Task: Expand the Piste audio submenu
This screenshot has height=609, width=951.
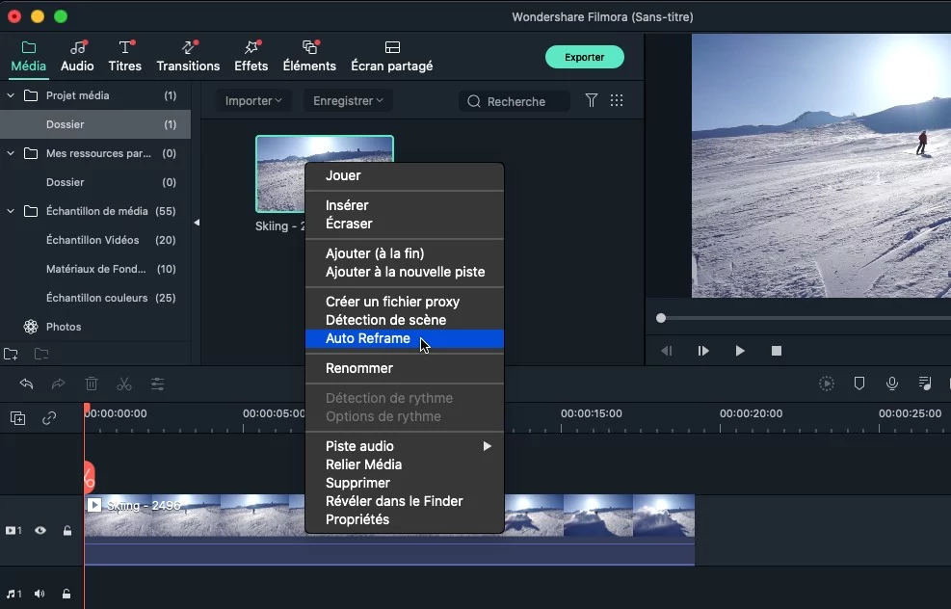Action: [405, 446]
